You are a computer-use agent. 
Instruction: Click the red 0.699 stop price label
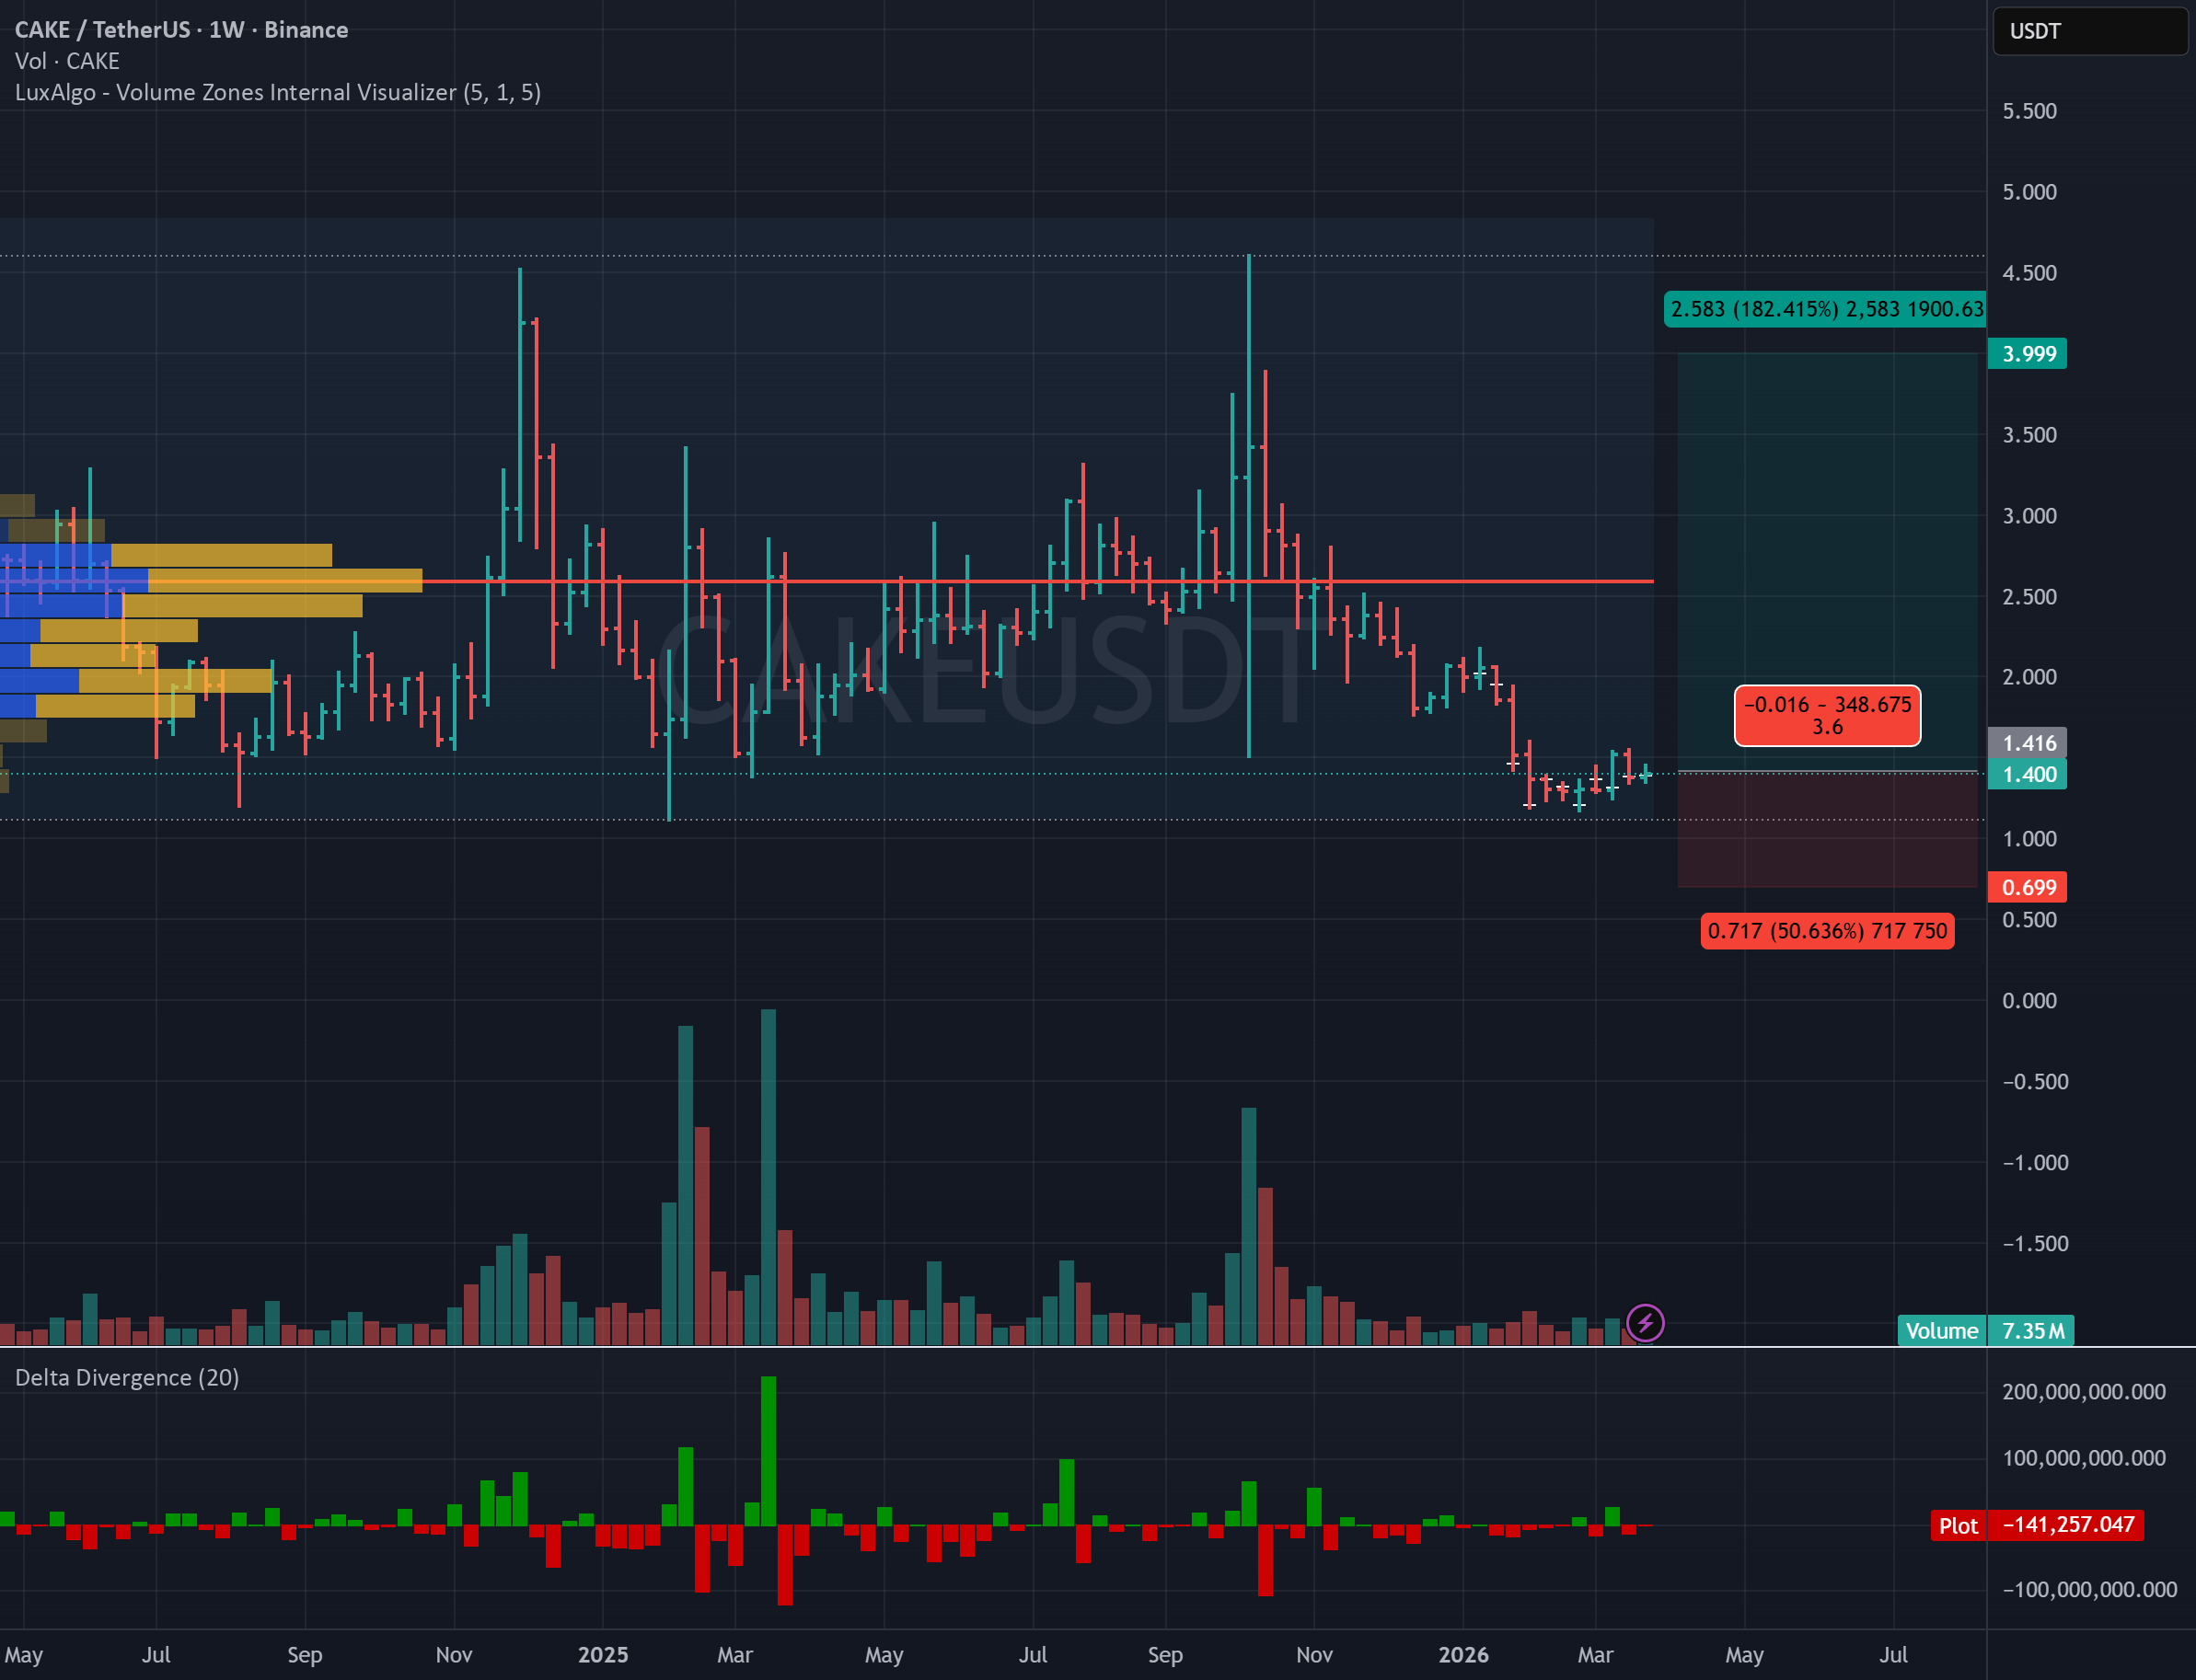[x=2027, y=887]
